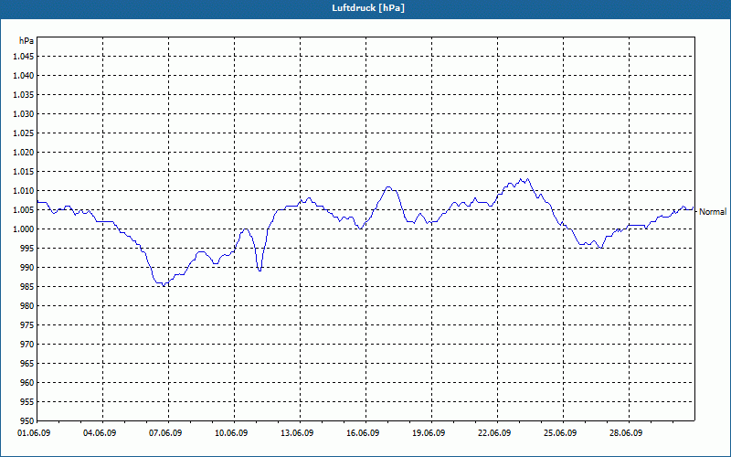Click the 13.06.09 date label

click(297, 433)
